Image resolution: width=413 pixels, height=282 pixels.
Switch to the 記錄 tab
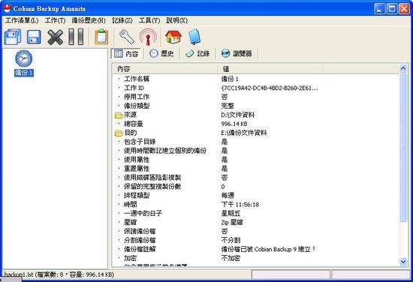click(197, 54)
